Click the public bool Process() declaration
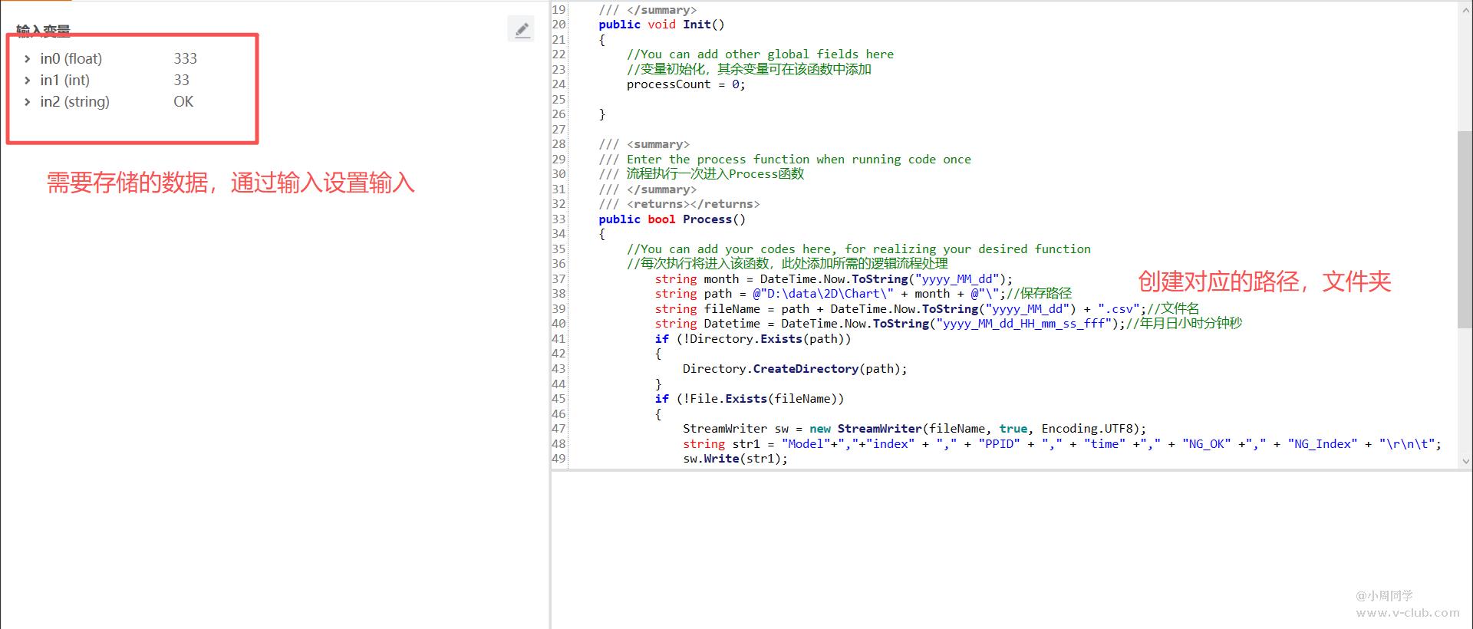 coord(671,219)
